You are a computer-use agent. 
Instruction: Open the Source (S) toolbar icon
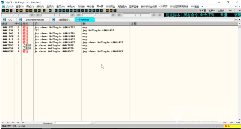coord(101,11)
